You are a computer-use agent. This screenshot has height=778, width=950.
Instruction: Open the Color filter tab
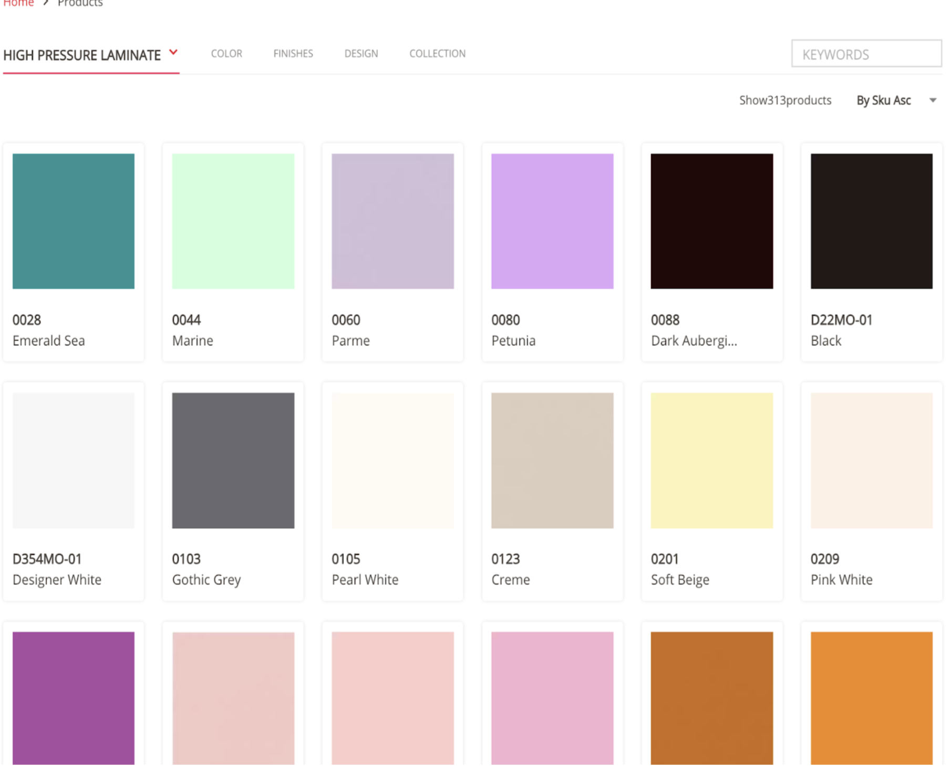coord(226,54)
